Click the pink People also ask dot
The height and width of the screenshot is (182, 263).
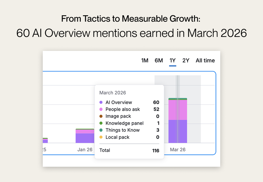[101, 109]
